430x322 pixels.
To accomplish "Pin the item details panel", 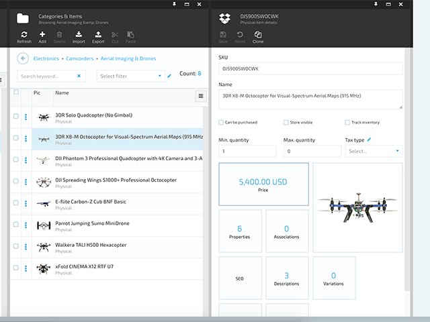I will 376,4.
